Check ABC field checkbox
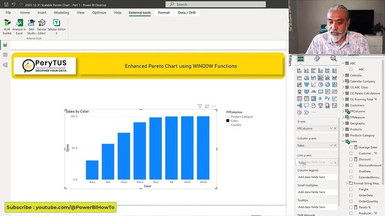This screenshot has width=385, height=216. [x=351, y=70]
